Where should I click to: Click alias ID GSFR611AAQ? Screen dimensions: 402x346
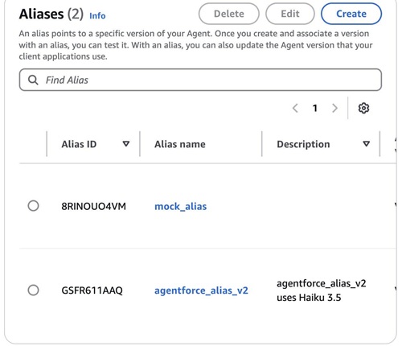click(92, 290)
